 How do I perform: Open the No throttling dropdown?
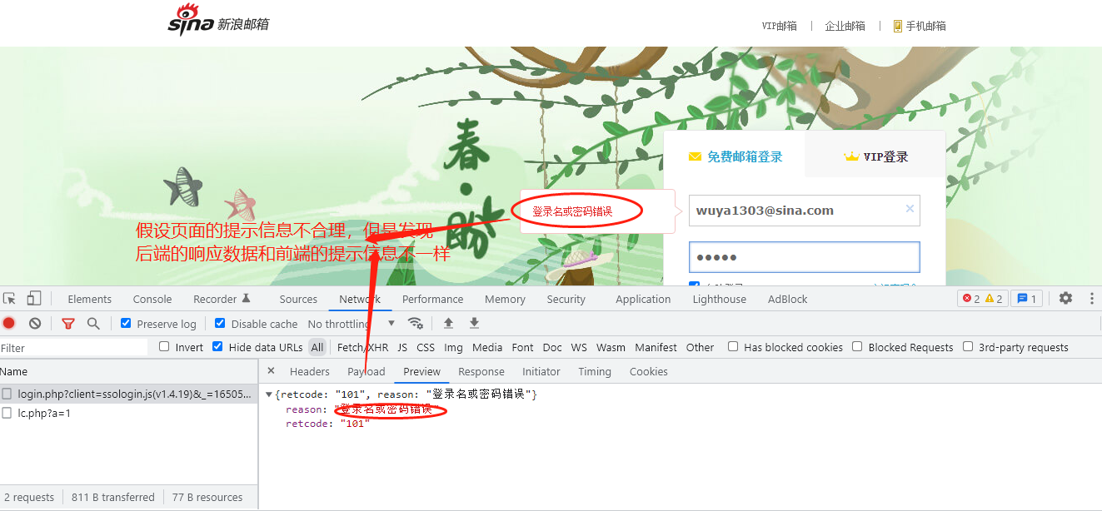click(x=352, y=324)
